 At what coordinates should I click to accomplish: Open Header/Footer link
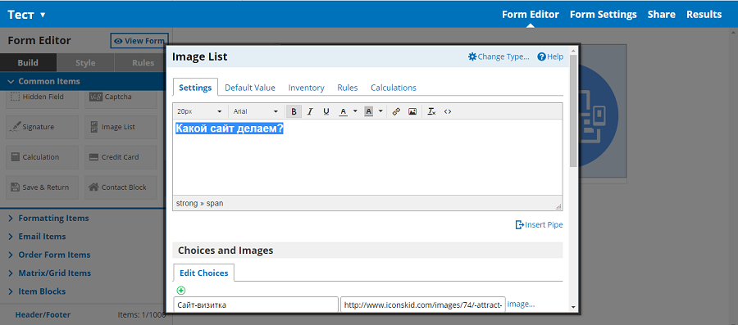pyautogui.click(x=43, y=314)
